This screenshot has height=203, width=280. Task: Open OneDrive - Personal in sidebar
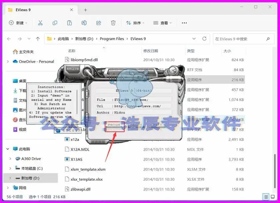[x=33, y=62]
